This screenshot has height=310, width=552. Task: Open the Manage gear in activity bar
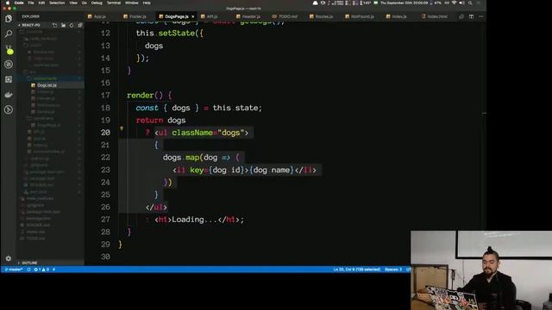point(9,258)
